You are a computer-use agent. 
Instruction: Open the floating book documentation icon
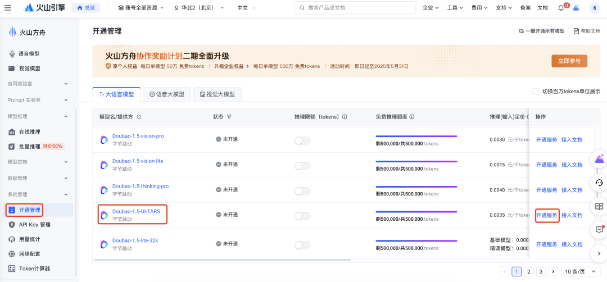point(599,206)
